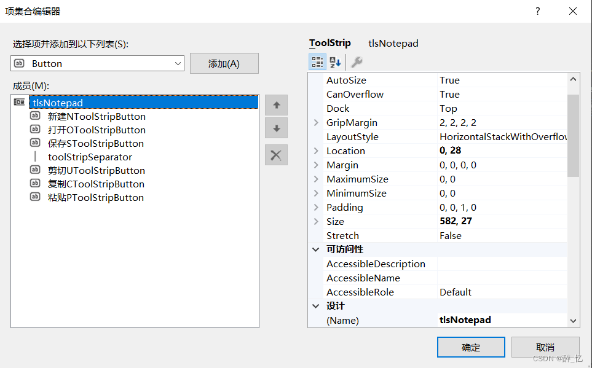The height and width of the screenshot is (368, 592).
Task: Click the delete item X button
Action: pyautogui.click(x=277, y=155)
